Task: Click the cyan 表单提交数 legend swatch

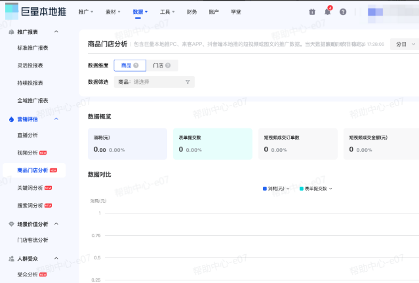Action: [302, 189]
